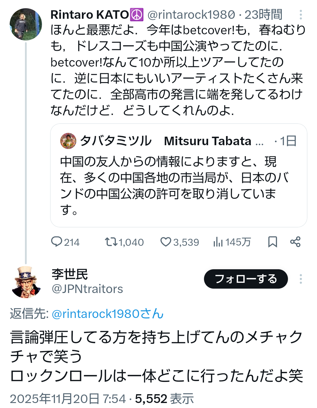Image resolution: width=317 pixels, height=408 pixels.
Task: Open the @JPNtraitors handle
Action: pyautogui.click(x=87, y=289)
